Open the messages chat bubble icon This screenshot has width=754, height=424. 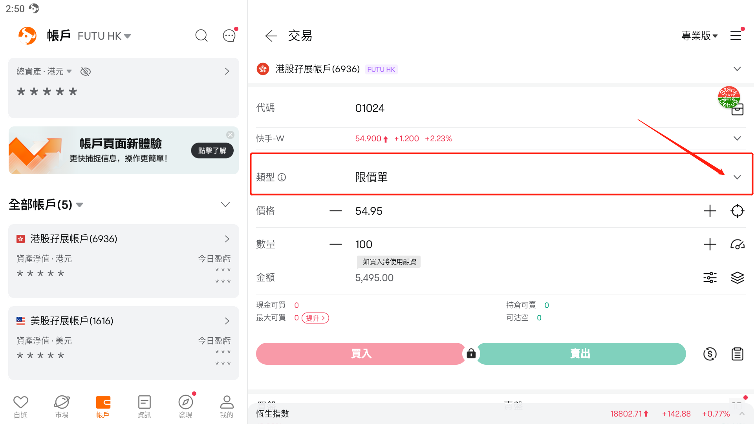229,36
